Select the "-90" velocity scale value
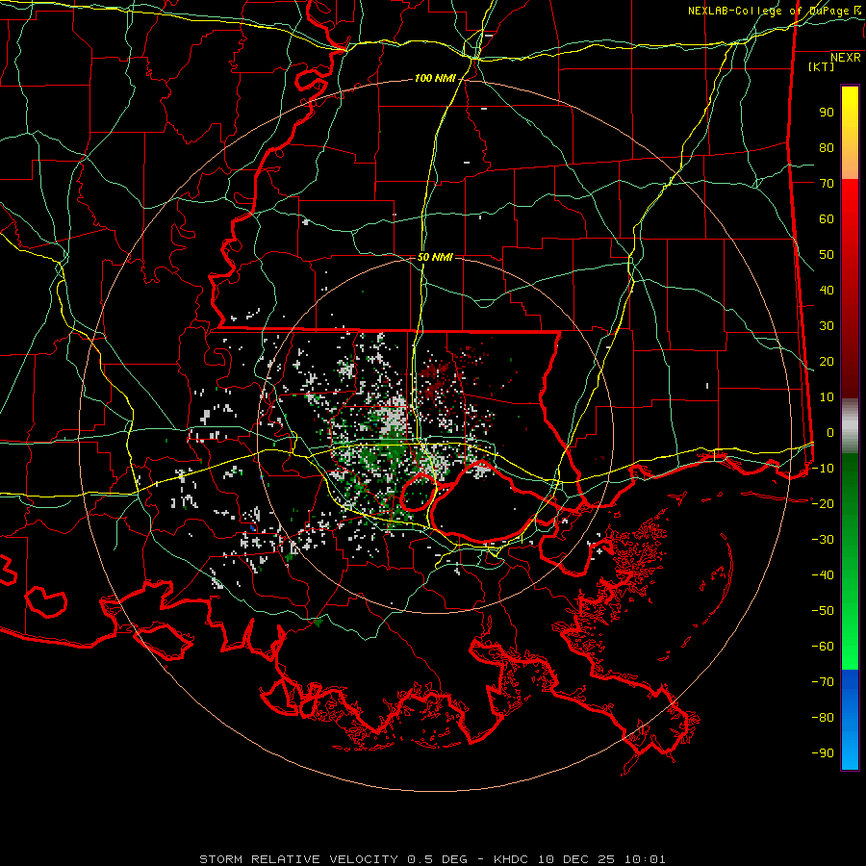The image size is (866, 866). 823,753
